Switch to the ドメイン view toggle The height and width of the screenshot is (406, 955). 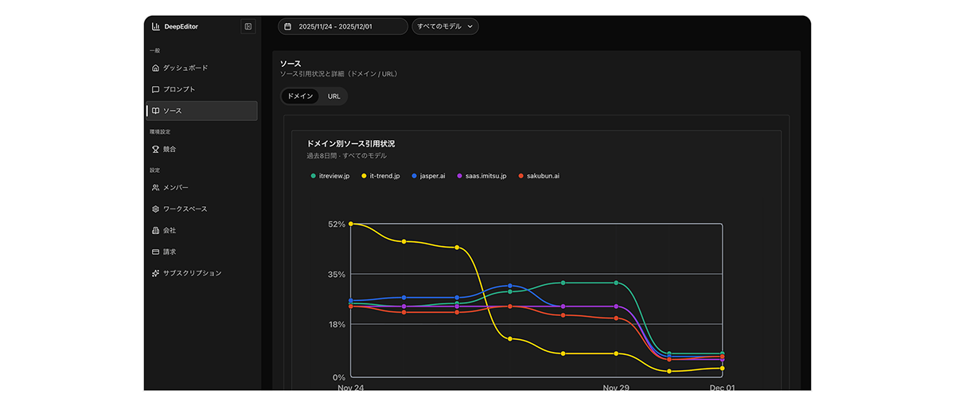click(300, 96)
